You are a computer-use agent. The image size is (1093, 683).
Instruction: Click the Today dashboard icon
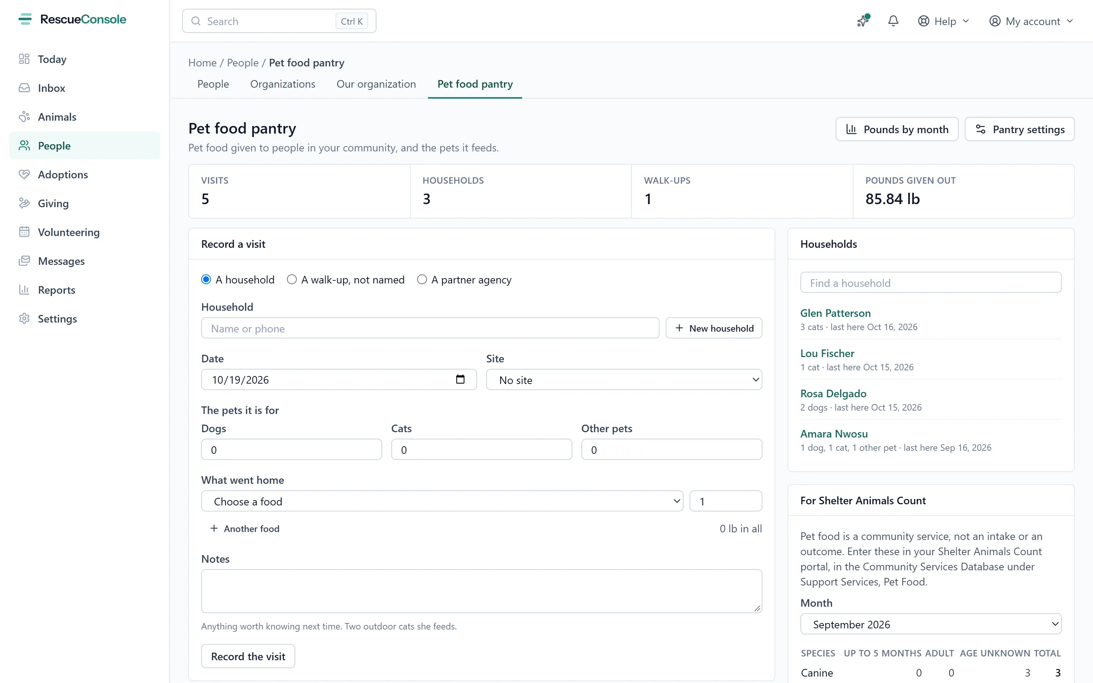click(24, 59)
